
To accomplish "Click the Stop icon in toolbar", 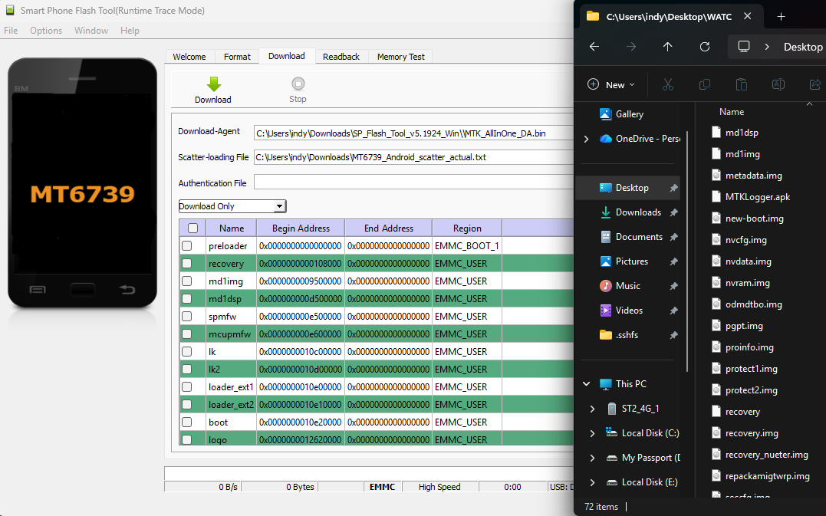I will pos(298,84).
